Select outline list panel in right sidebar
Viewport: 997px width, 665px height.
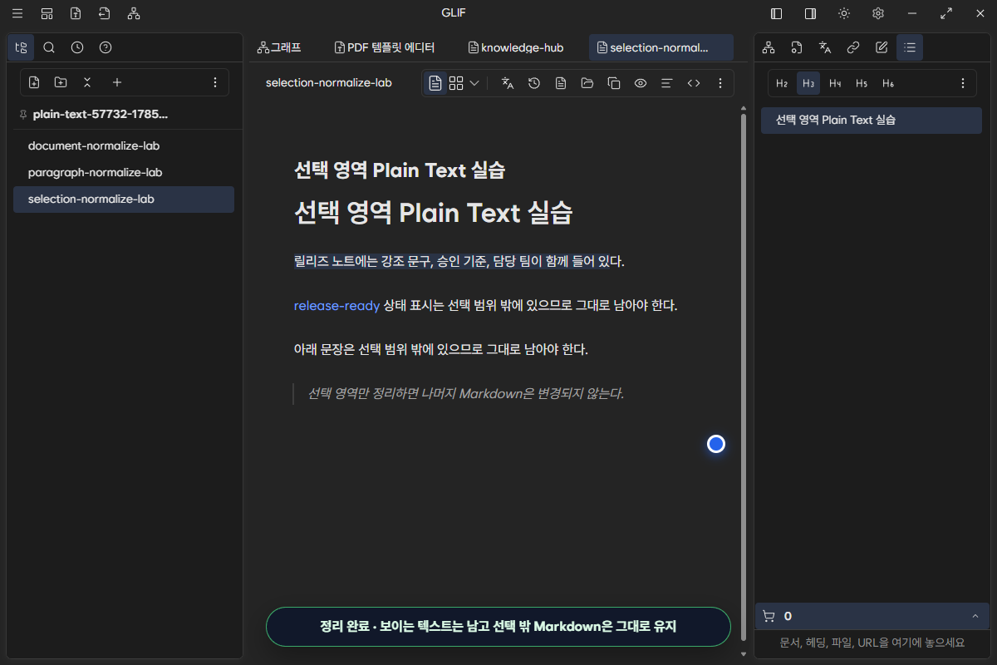[910, 47]
